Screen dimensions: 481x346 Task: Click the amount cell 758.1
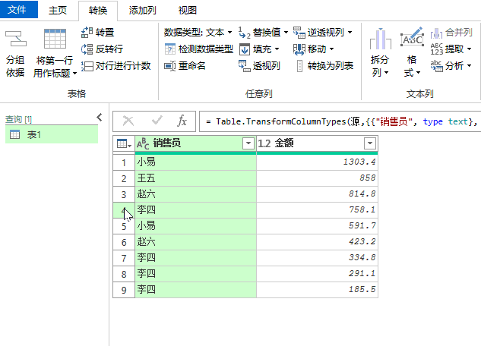(x=317, y=210)
